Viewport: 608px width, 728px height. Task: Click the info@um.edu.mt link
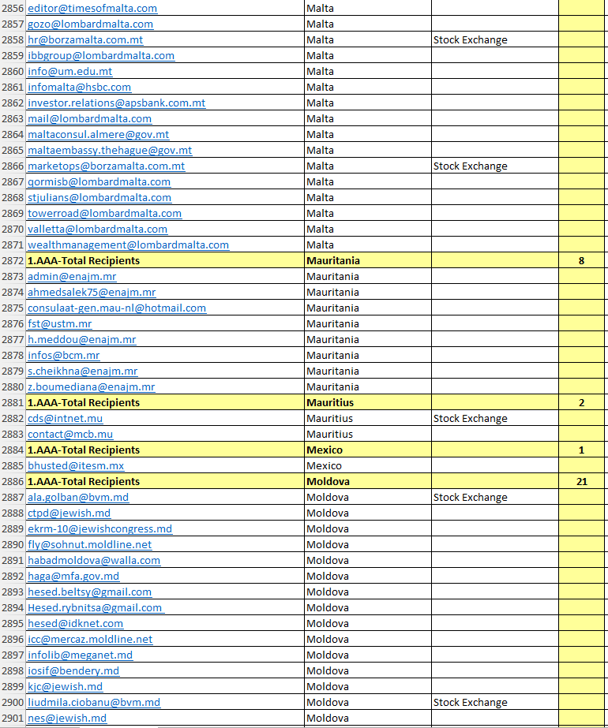point(70,72)
